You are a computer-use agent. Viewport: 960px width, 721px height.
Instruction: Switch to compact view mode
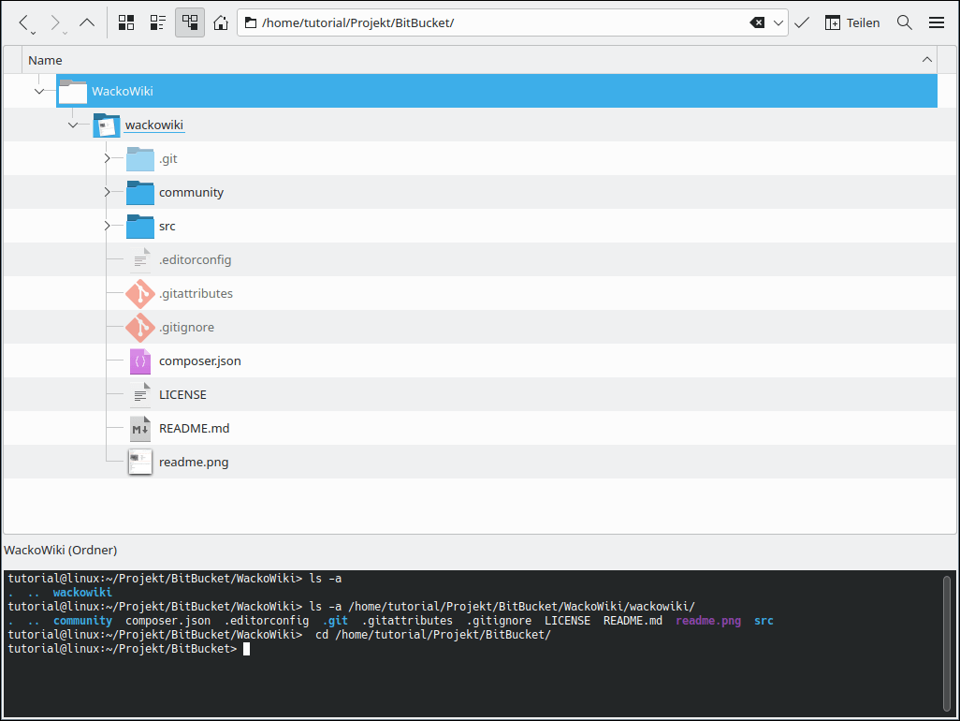click(x=158, y=22)
